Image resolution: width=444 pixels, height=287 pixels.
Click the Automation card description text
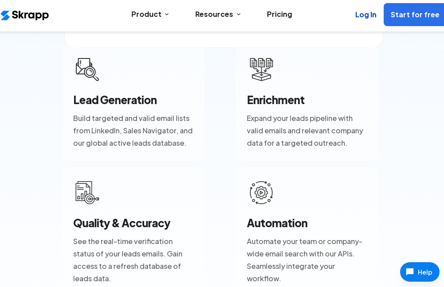(x=305, y=260)
